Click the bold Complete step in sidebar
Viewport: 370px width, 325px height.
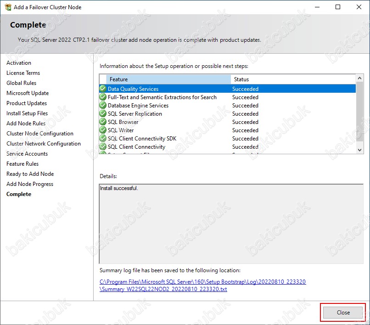tap(19, 194)
